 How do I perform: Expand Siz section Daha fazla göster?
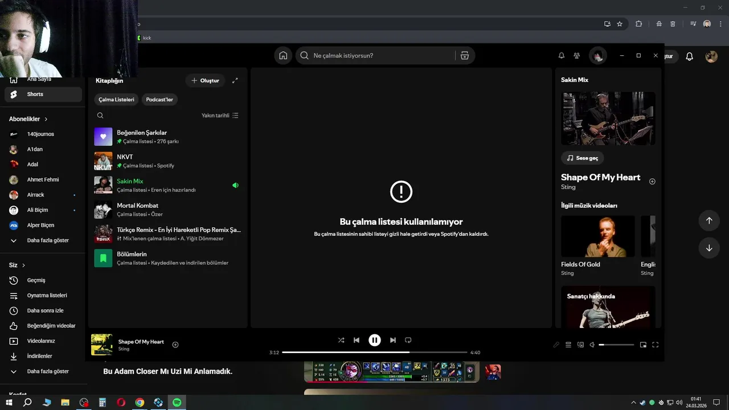(x=43, y=371)
